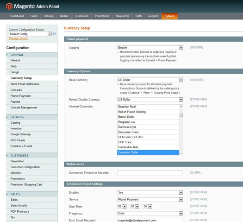The height and width of the screenshot is (222, 243).
Task: Go to Planet Payment configuration
Action: click(x=32, y=96)
